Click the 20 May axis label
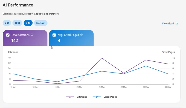 80,87
